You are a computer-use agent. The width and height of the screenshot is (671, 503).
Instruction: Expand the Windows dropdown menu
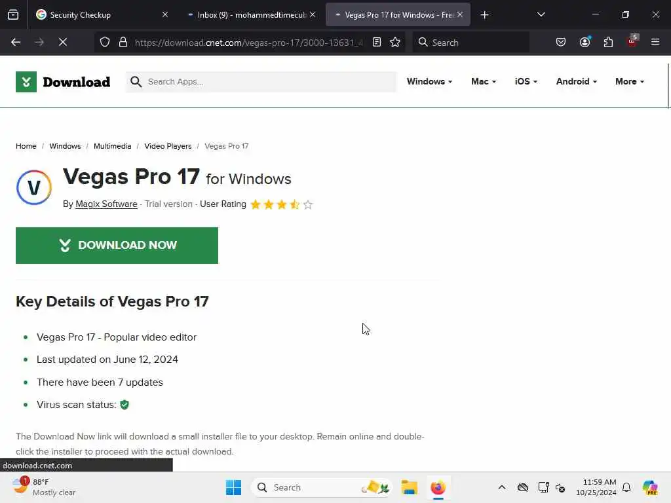click(429, 82)
